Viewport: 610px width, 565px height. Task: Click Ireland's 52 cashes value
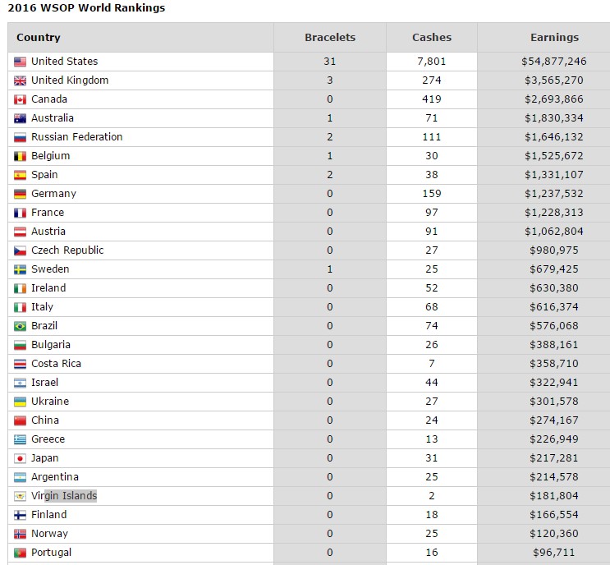coord(432,288)
